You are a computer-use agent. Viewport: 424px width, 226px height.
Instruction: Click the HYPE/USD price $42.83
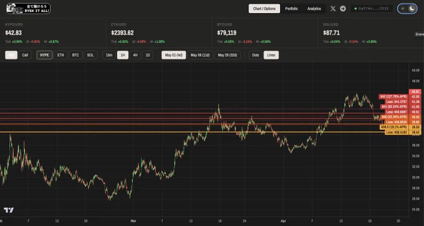click(x=13, y=32)
